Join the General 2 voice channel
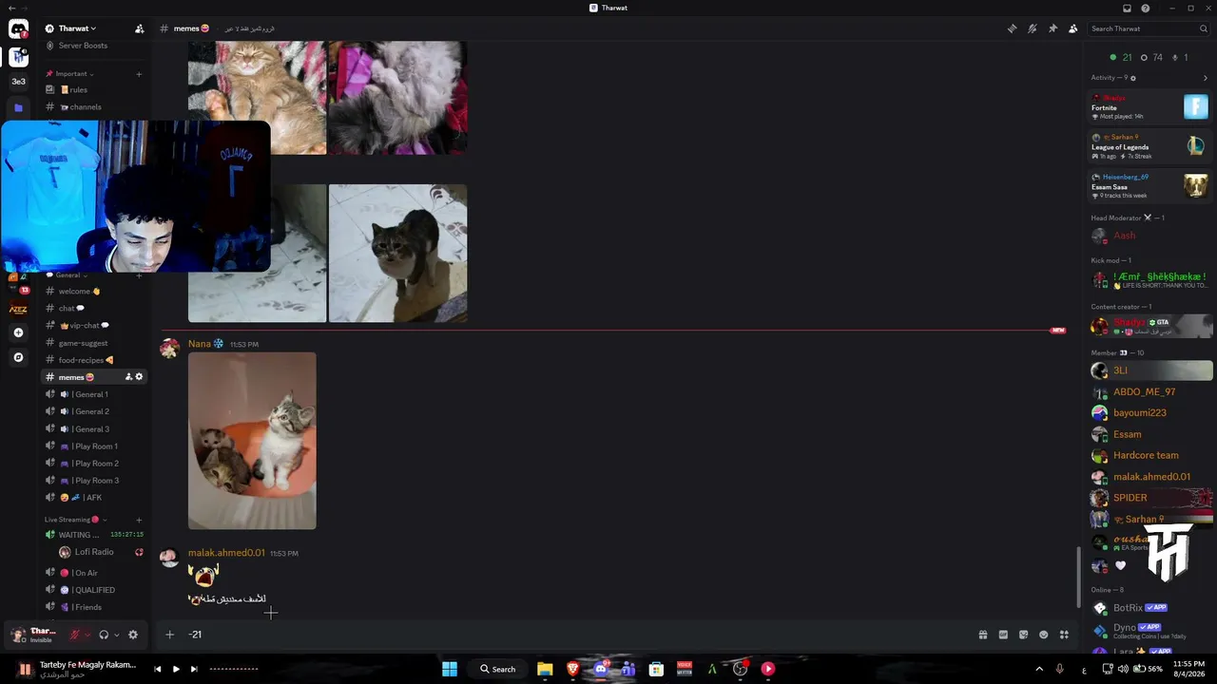The height and width of the screenshot is (684, 1217). tap(94, 411)
